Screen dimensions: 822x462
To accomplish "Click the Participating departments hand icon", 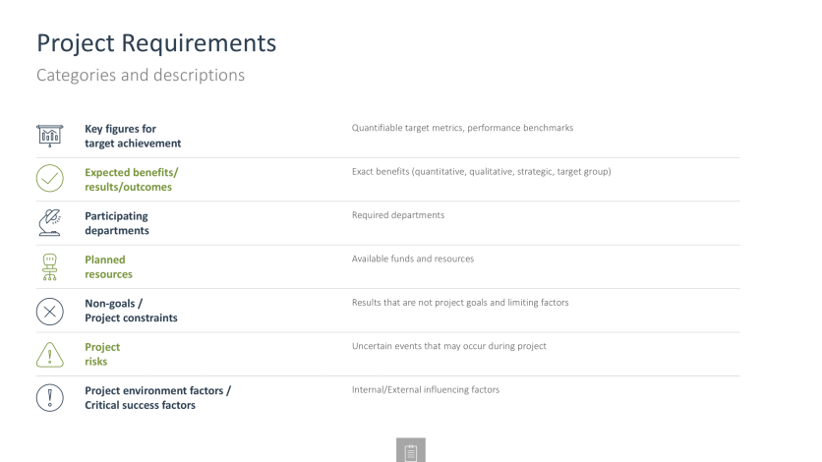I will (49, 223).
